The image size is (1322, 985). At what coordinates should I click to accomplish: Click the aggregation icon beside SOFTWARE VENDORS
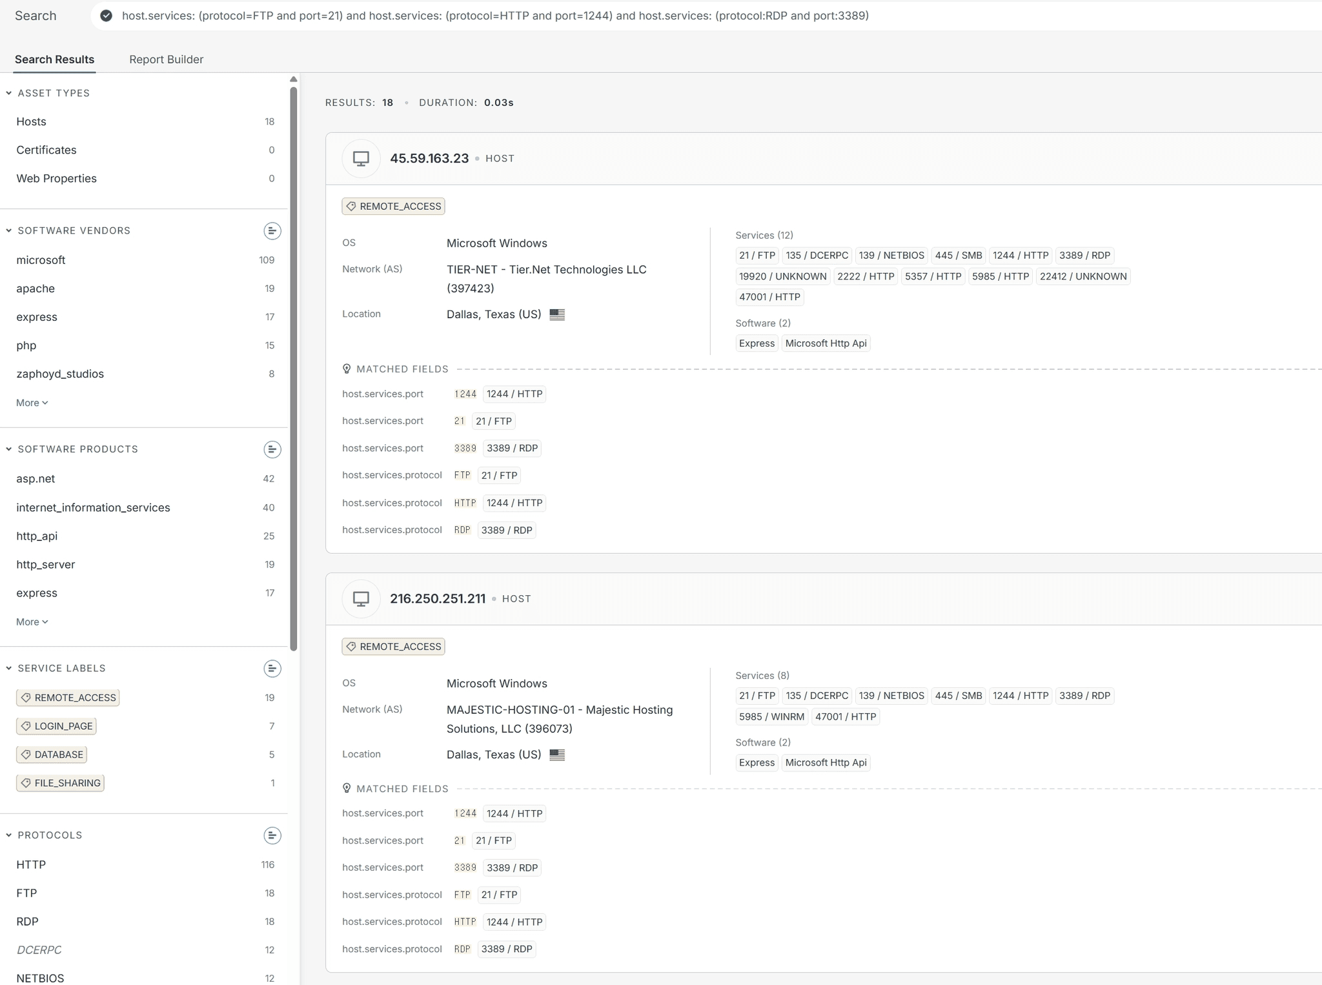(x=272, y=230)
